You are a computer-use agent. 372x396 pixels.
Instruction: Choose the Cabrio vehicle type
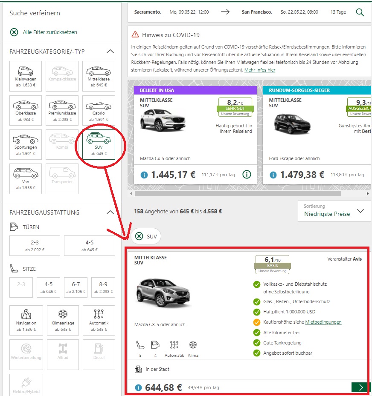(99, 110)
